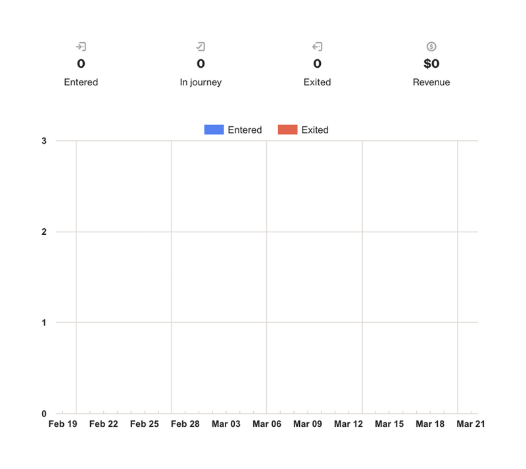
Task: Select the Feb 19 axis label
Action: click(x=63, y=424)
